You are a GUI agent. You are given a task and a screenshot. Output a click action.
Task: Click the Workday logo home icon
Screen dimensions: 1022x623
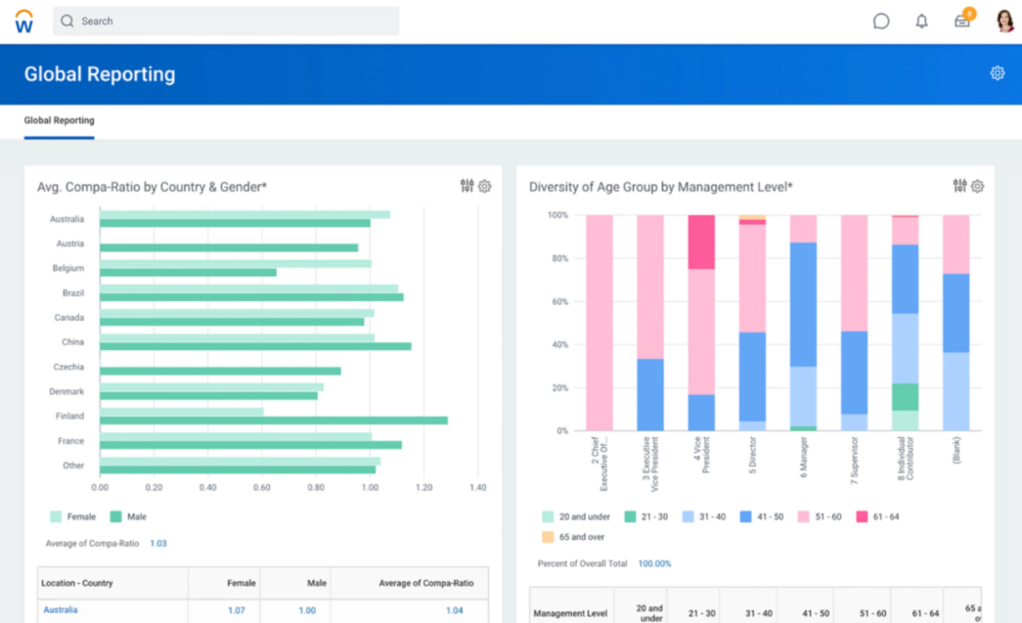click(24, 22)
